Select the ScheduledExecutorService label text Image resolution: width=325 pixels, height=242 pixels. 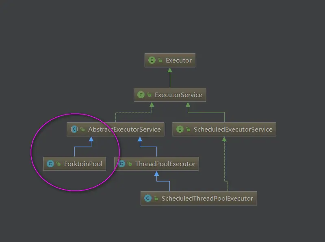(233, 129)
